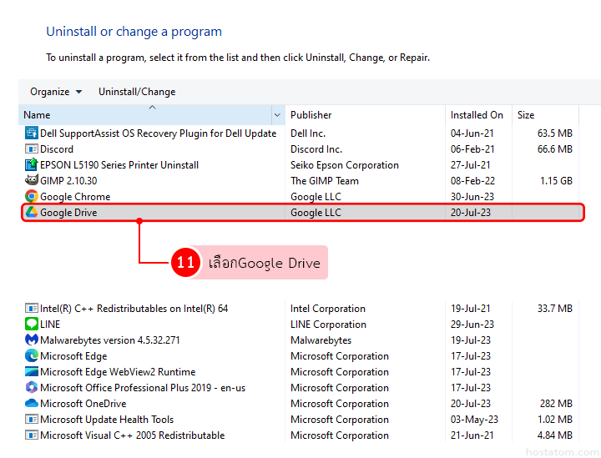Screen dimensions: 601x458
Task: Select Microsoft Edge WebView2 Runtime name
Action: point(118,372)
